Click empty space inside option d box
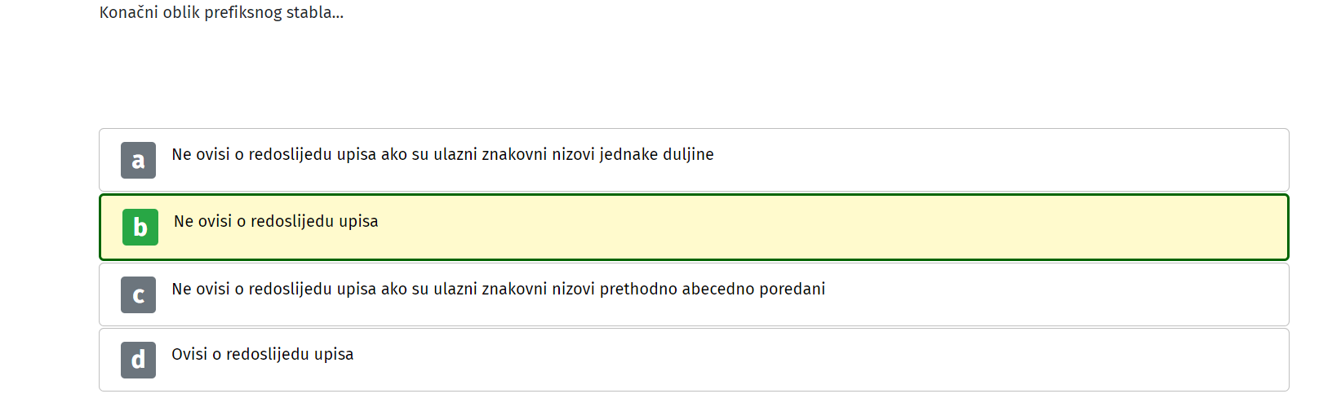The image size is (1341, 416). pyautogui.click(x=816, y=360)
